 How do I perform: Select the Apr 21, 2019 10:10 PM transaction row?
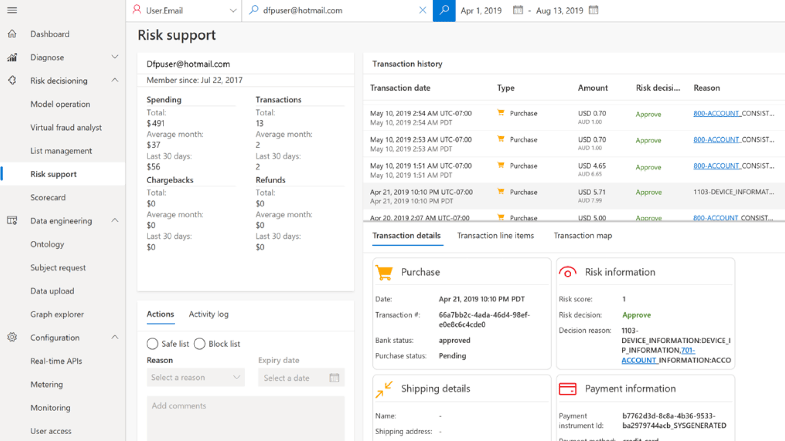coord(574,196)
